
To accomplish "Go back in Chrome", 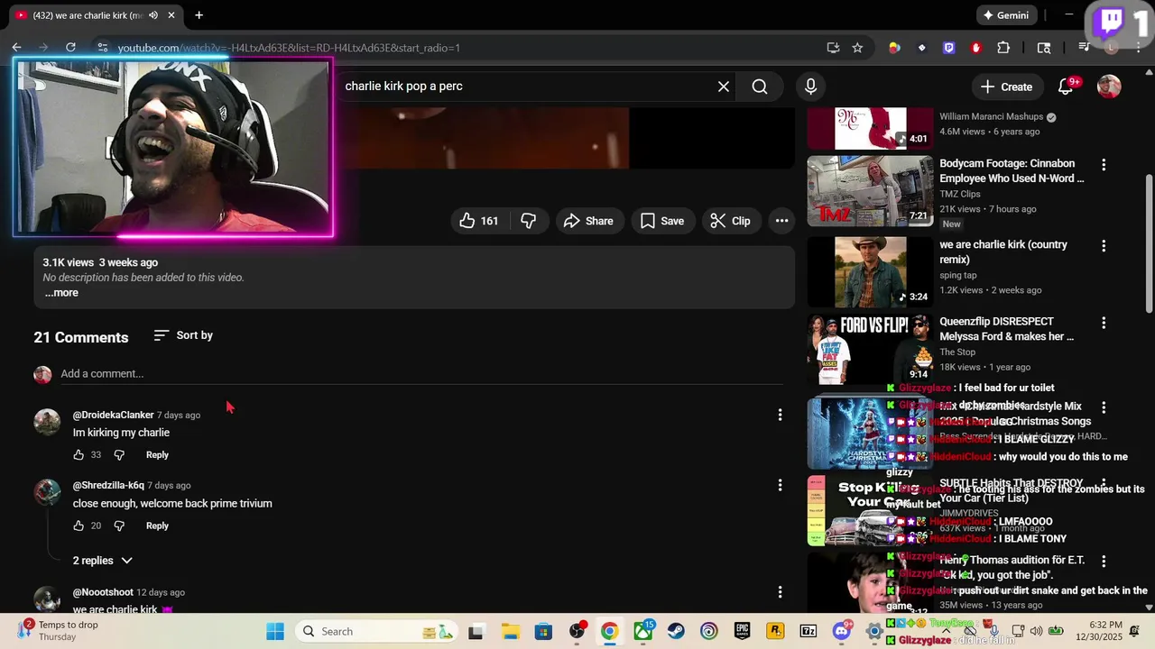I will [16, 48].
